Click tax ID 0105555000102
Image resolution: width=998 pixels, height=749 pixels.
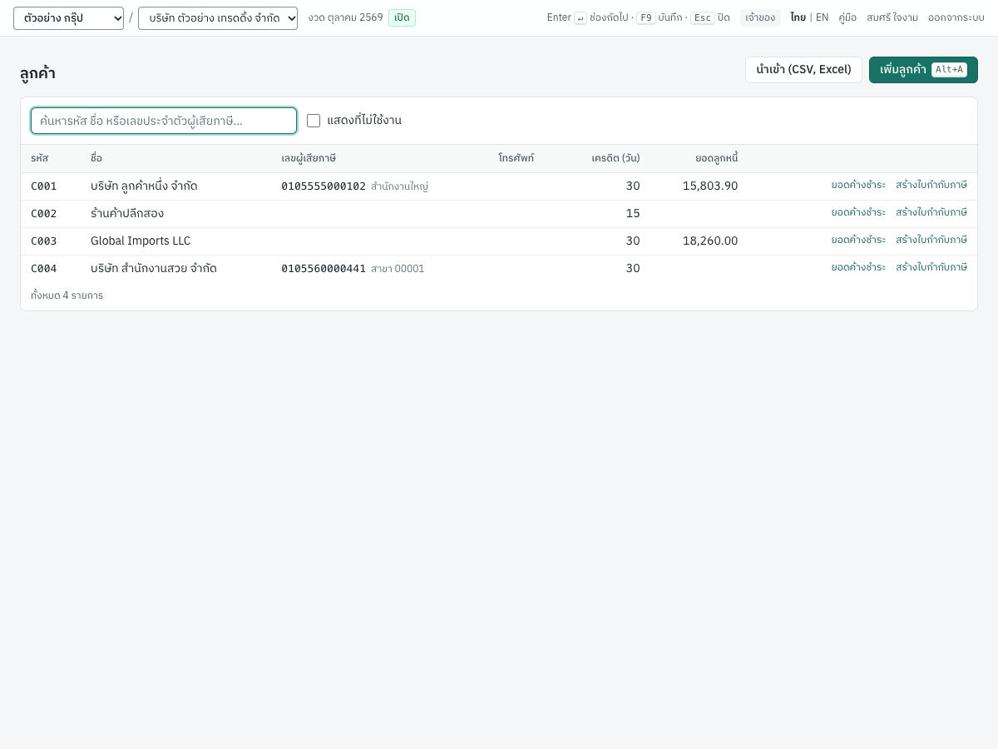click(x=324, y=186)
